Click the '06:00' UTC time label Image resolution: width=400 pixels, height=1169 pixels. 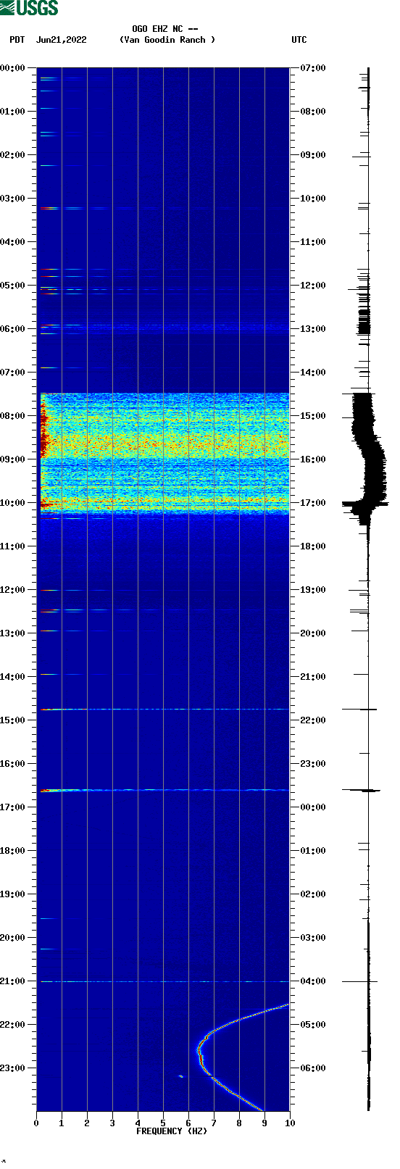coord(313,1068)
